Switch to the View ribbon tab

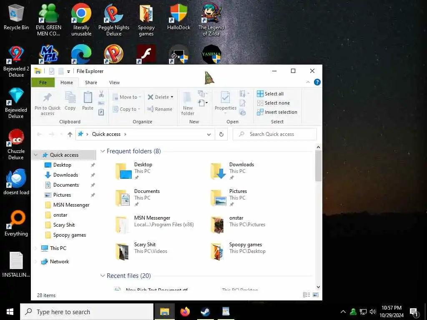click(x=114, y=82)
